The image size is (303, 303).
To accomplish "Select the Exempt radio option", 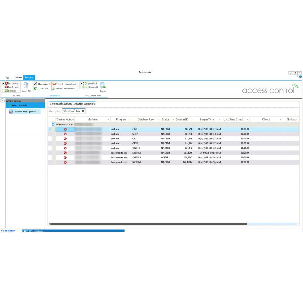I will pos(3,91).
